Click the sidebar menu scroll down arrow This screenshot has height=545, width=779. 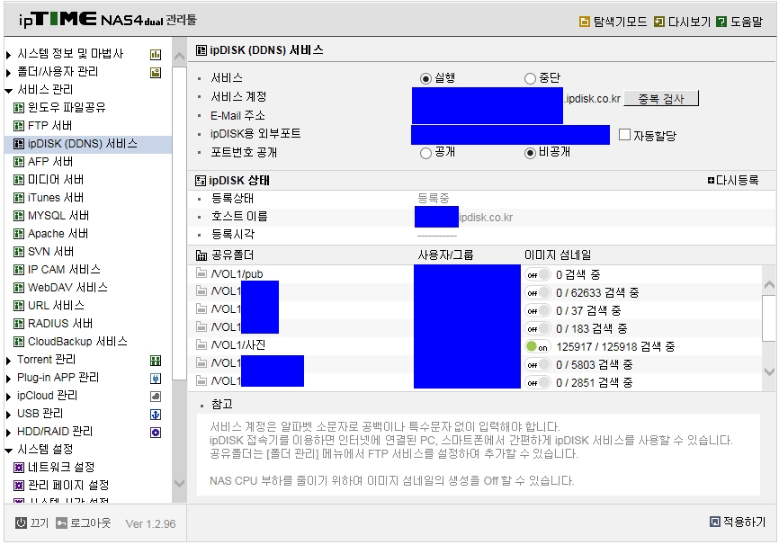pyautogui.click(x=179, y=483)
